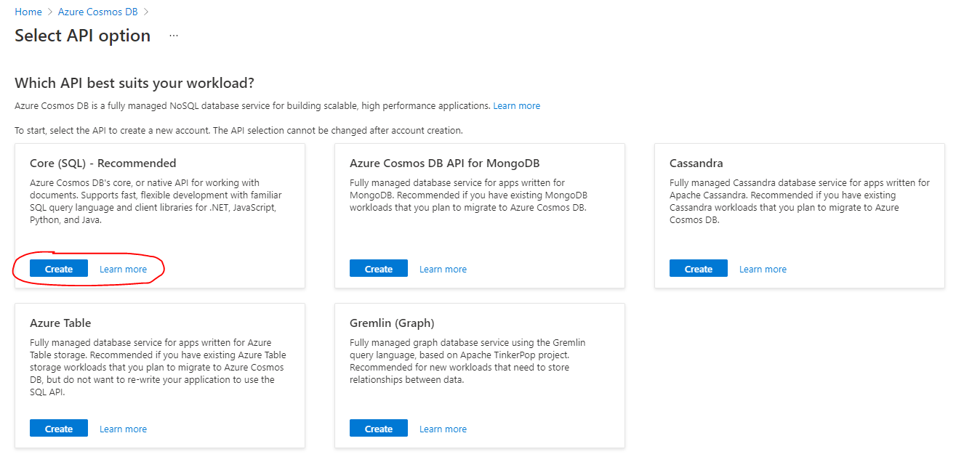Open Azure Cosmos DB breadcrumb link

pyautogui.click(x=99, y=12)
